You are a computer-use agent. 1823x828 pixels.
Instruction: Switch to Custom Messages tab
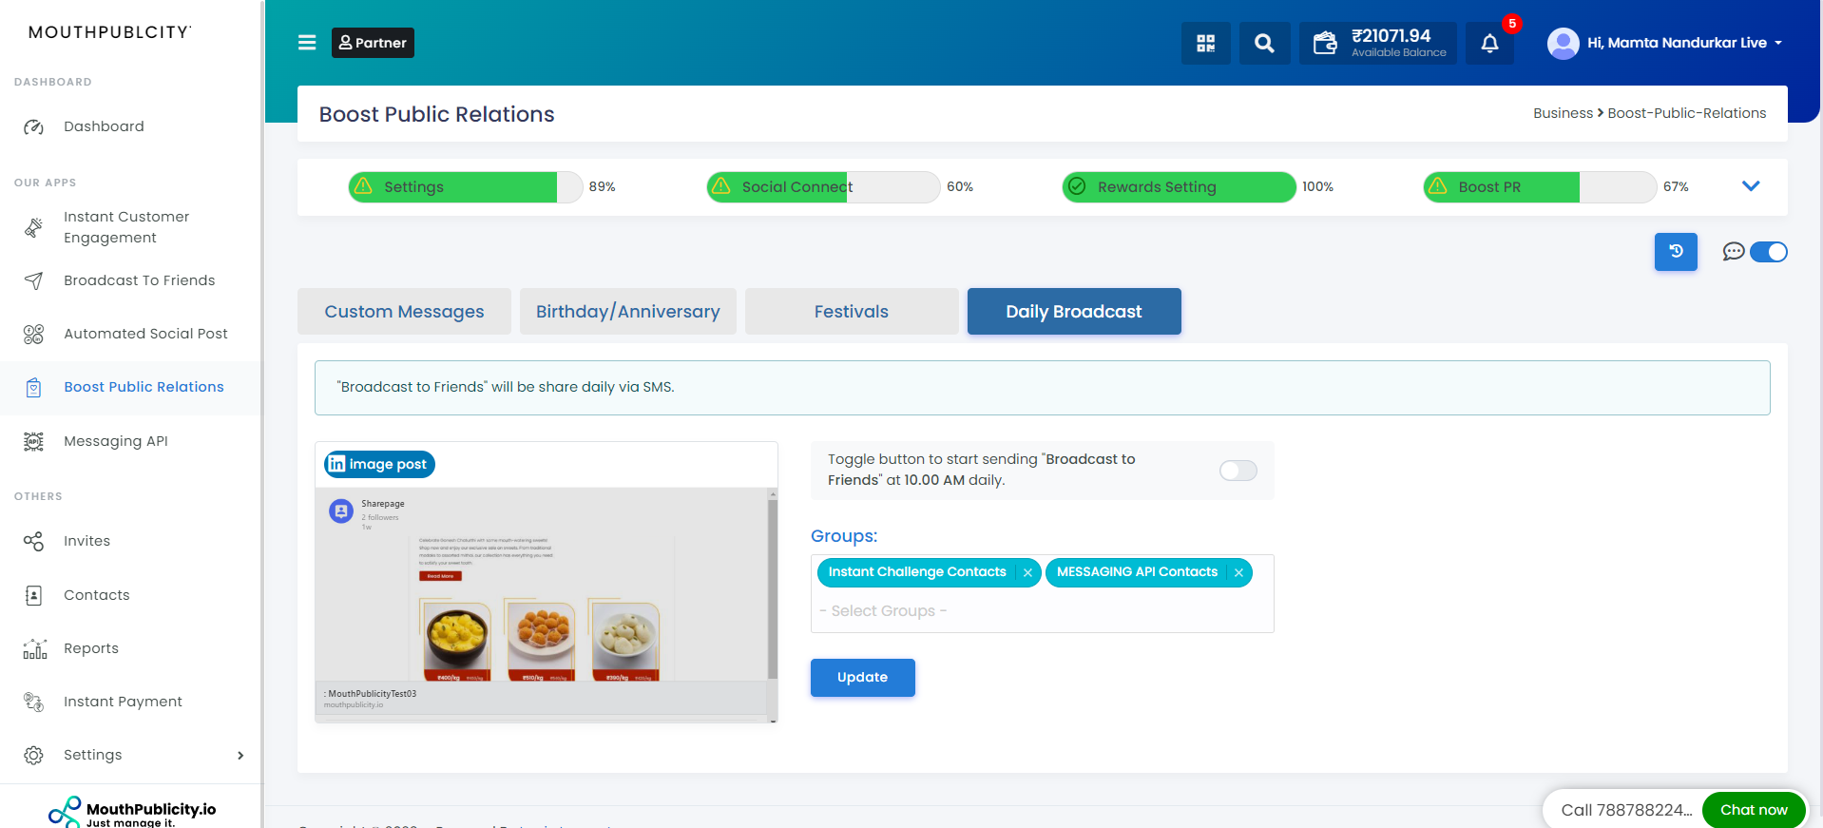click(x=404, y=311)
